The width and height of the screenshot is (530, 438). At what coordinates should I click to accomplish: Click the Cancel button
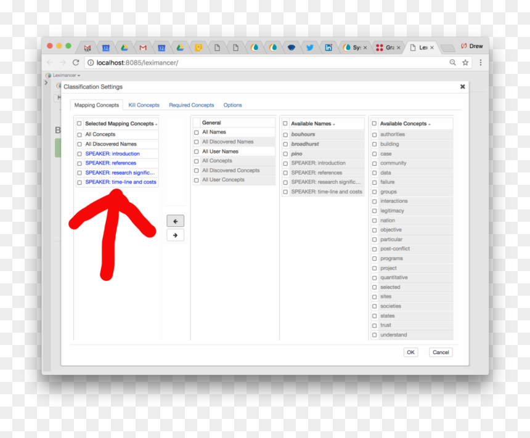click(x=441, y=352)
